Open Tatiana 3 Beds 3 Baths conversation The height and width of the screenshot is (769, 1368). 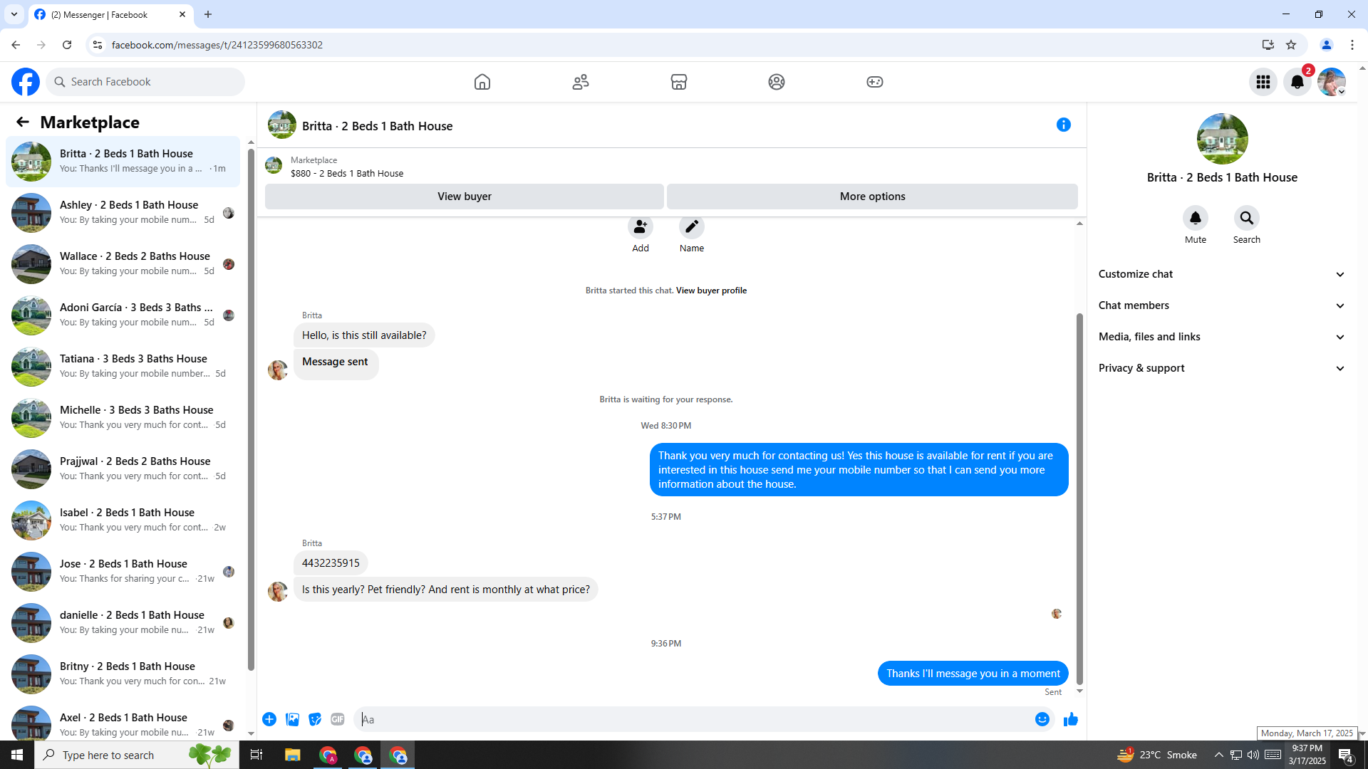point(123,367)
